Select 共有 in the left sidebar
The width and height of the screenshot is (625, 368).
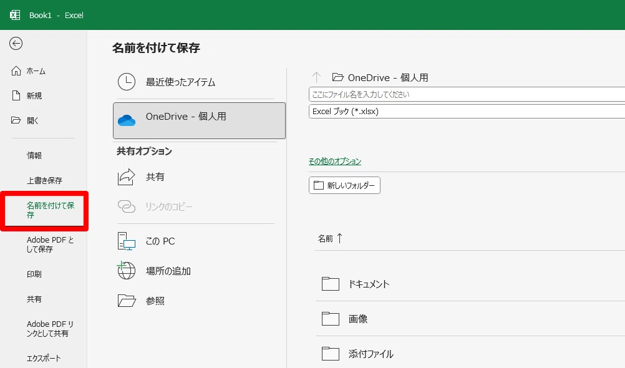tap(34, 299)
